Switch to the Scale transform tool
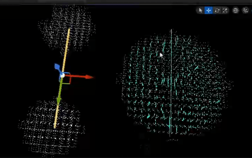The height and width of the screenshot is (158, 252). coord(225,11)
